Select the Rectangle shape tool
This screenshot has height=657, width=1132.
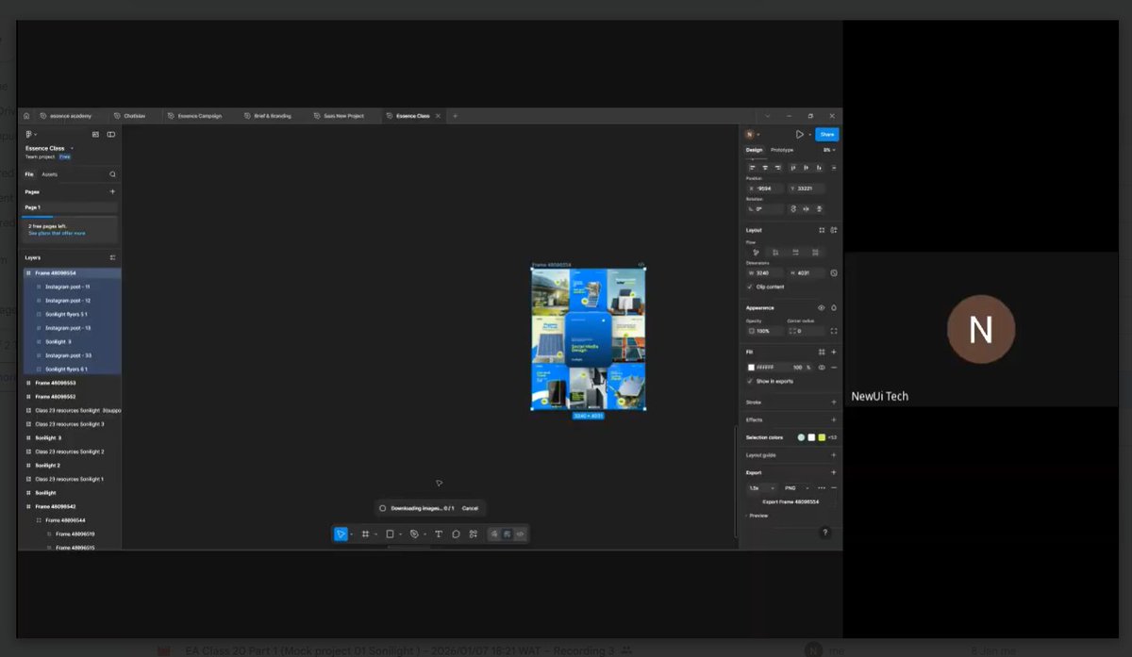coord(390,534)
